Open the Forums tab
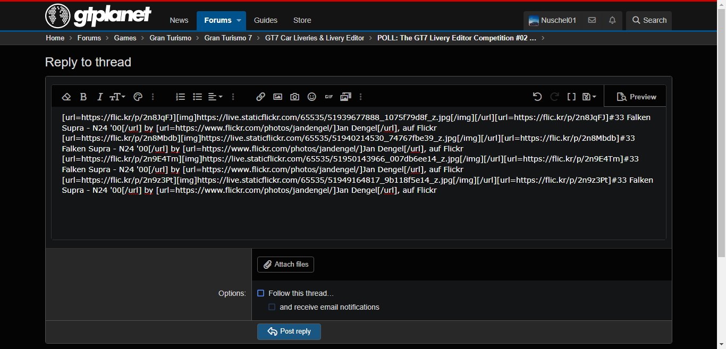This screenshot has height=349, width=726. coord(218,20)
